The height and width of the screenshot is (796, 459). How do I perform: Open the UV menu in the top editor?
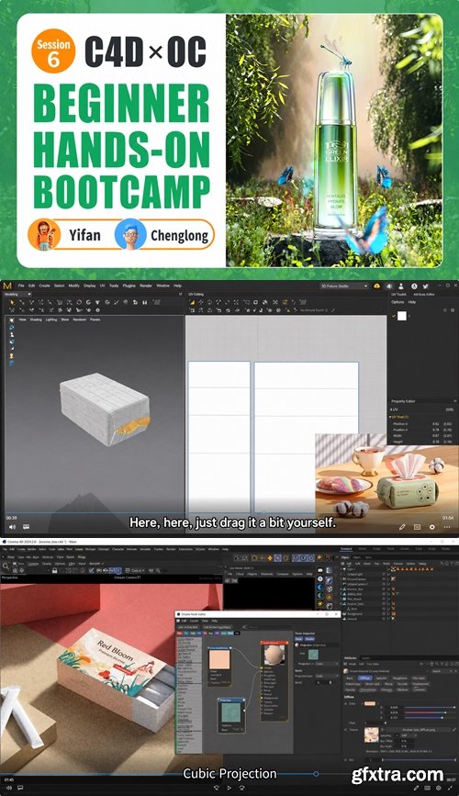click(102, 286)
